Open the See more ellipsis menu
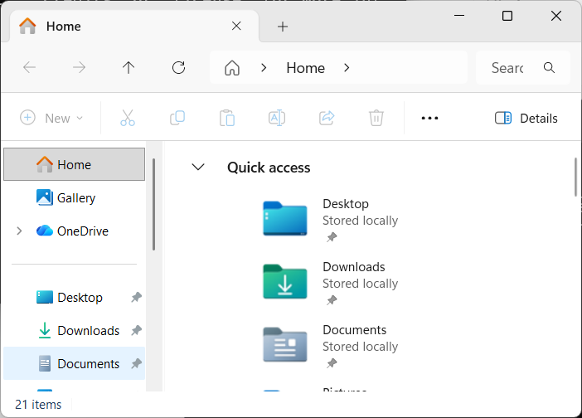Viewport: 582px width, 418px height. 429,118
